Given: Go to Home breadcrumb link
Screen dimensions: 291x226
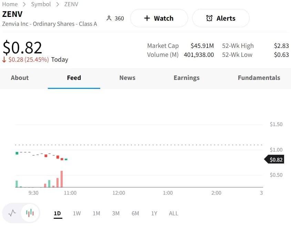Looking at the screenshot, I should coord(10,4).
